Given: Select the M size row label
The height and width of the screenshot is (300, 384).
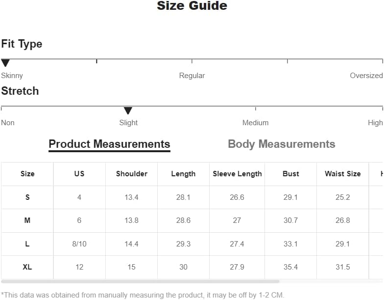Looking at the screenshot, I should coord(27,220).
